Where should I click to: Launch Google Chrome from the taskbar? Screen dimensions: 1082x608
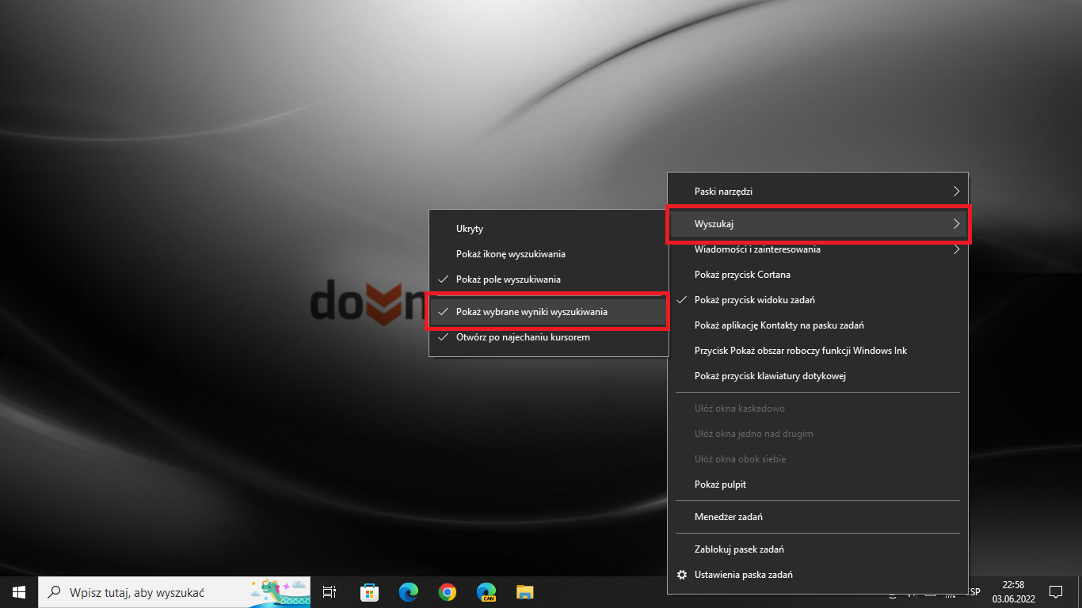click(x=448, y=591)
